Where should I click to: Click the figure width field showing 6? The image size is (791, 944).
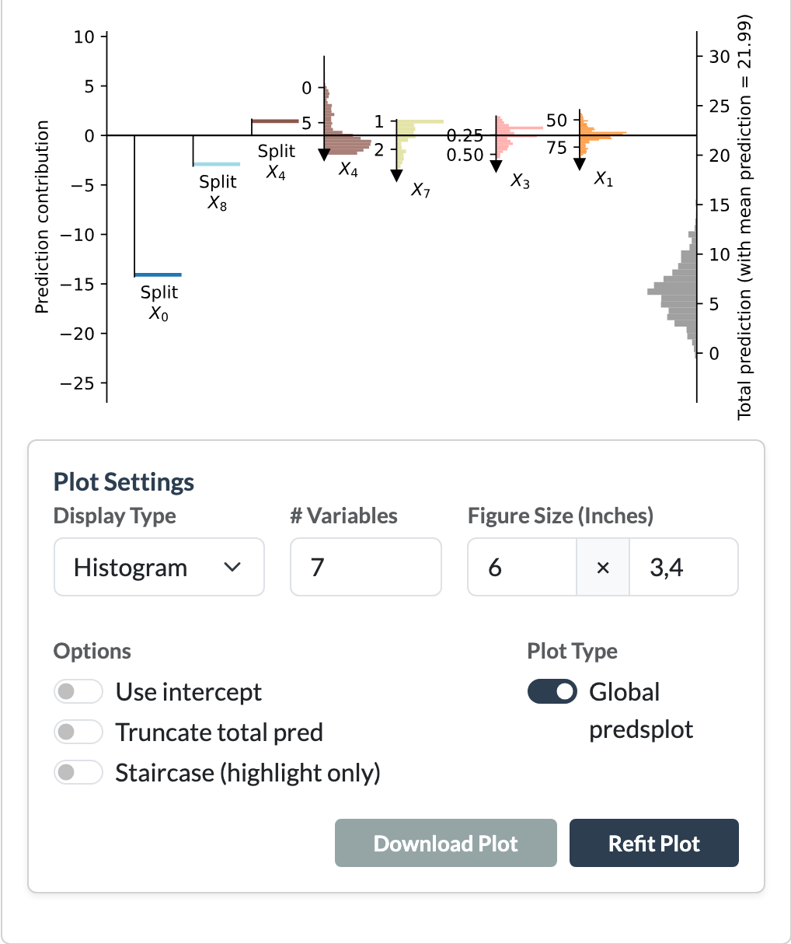point(522,567)
